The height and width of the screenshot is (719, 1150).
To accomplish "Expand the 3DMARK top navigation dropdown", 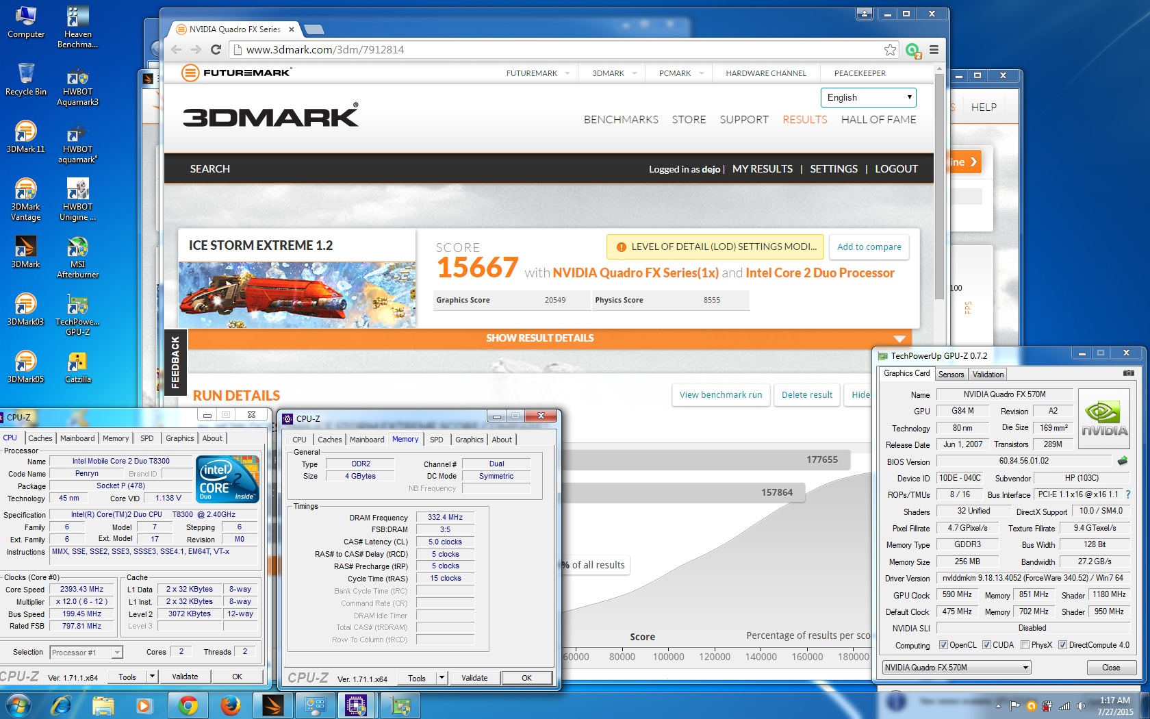I will click(x=635, y=73).
